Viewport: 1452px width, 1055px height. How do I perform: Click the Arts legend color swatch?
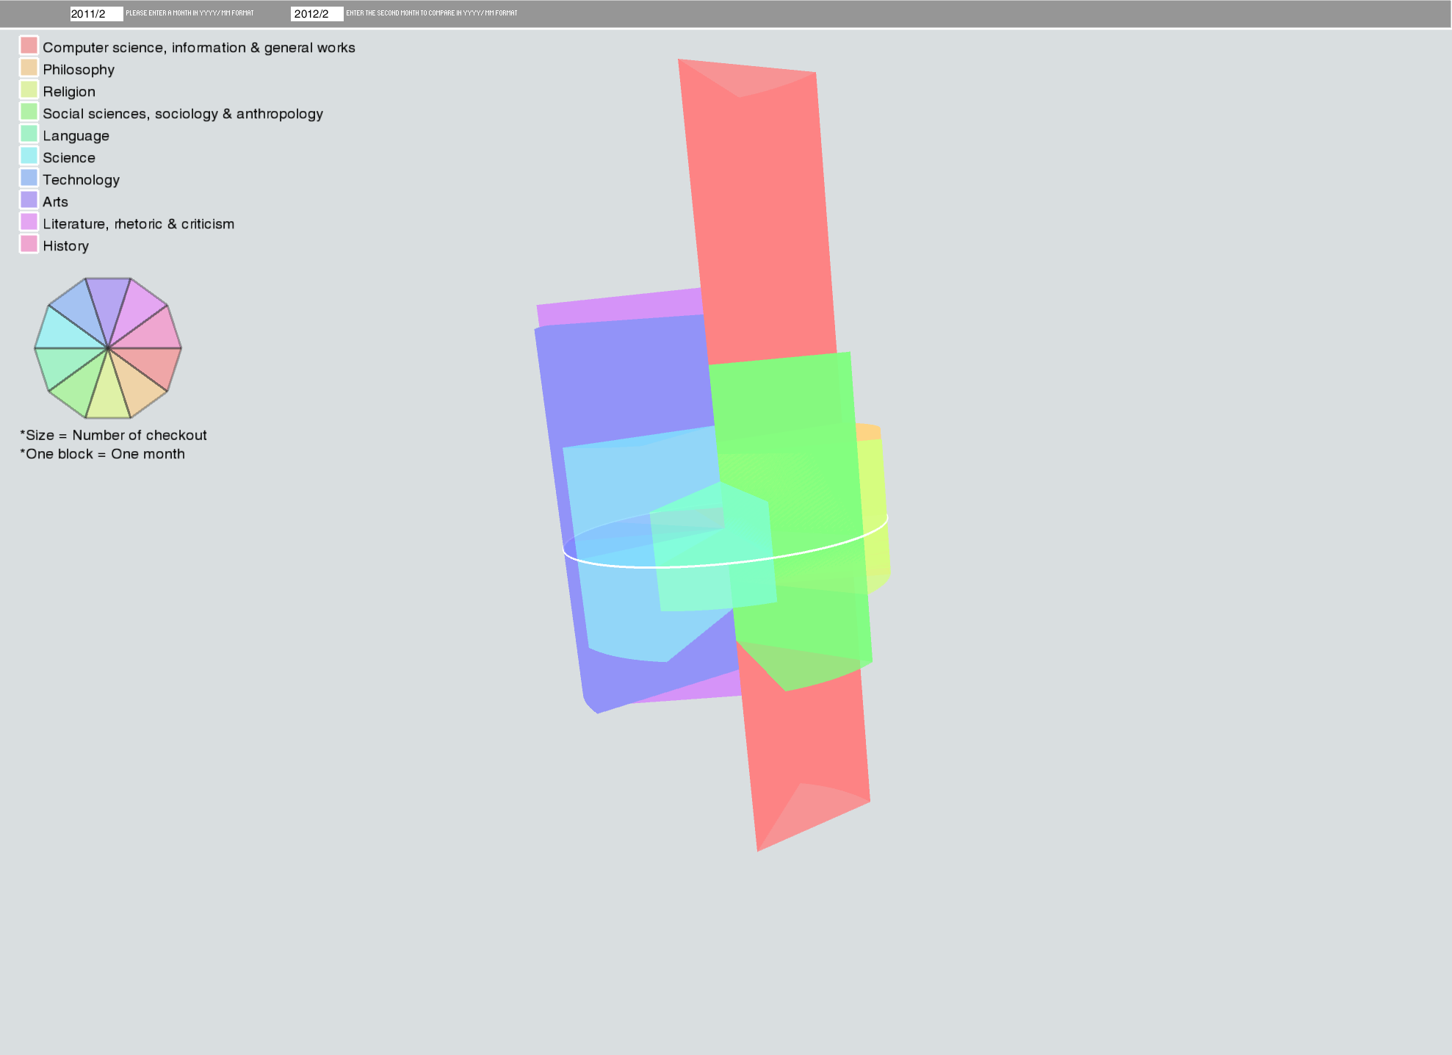click(29, 200)
